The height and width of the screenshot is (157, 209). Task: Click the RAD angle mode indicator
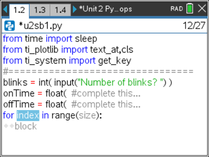(177, 9)
